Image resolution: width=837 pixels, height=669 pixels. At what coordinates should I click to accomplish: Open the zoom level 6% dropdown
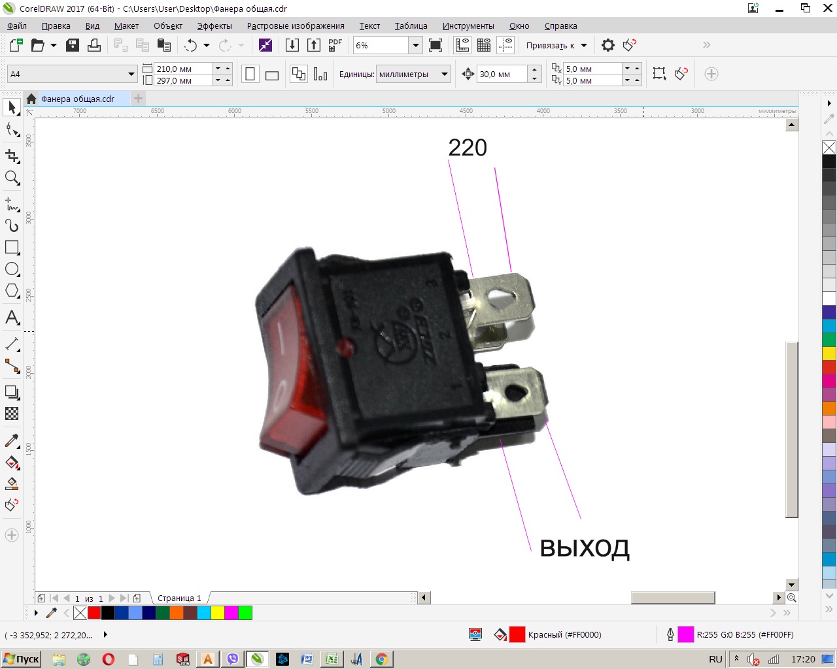(416, 45)
